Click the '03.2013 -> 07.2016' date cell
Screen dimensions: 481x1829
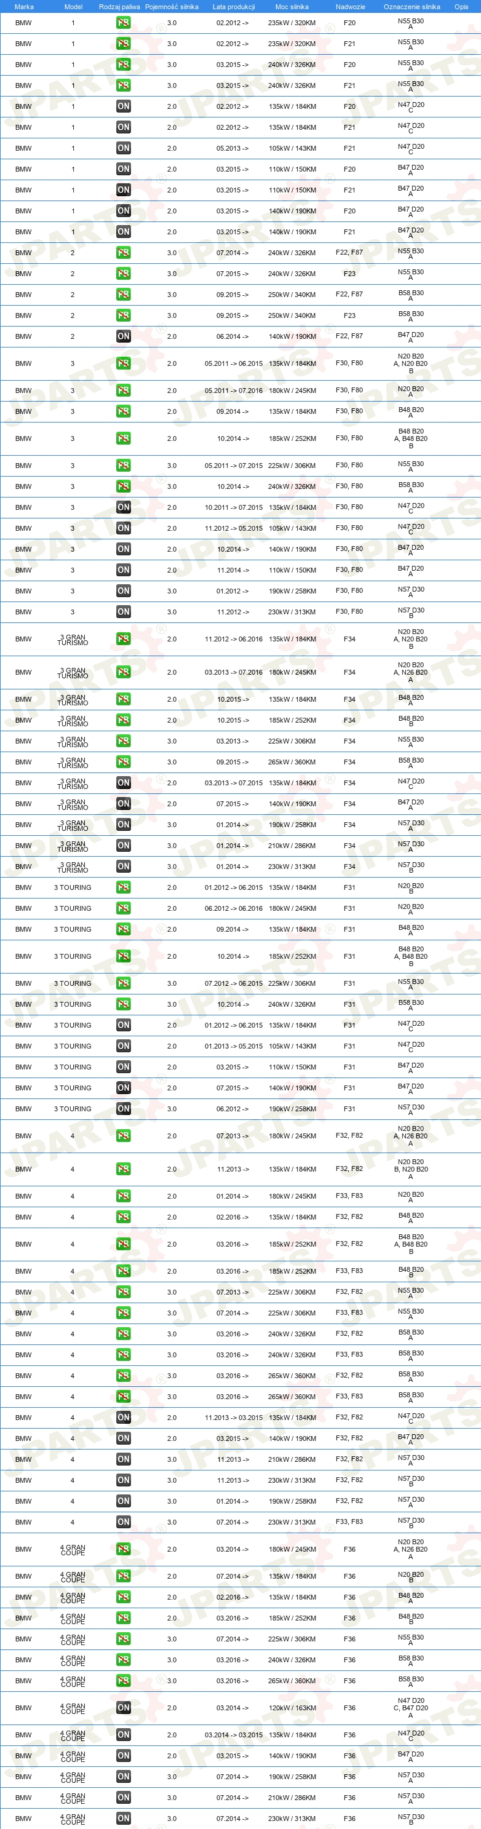point(233,672)
